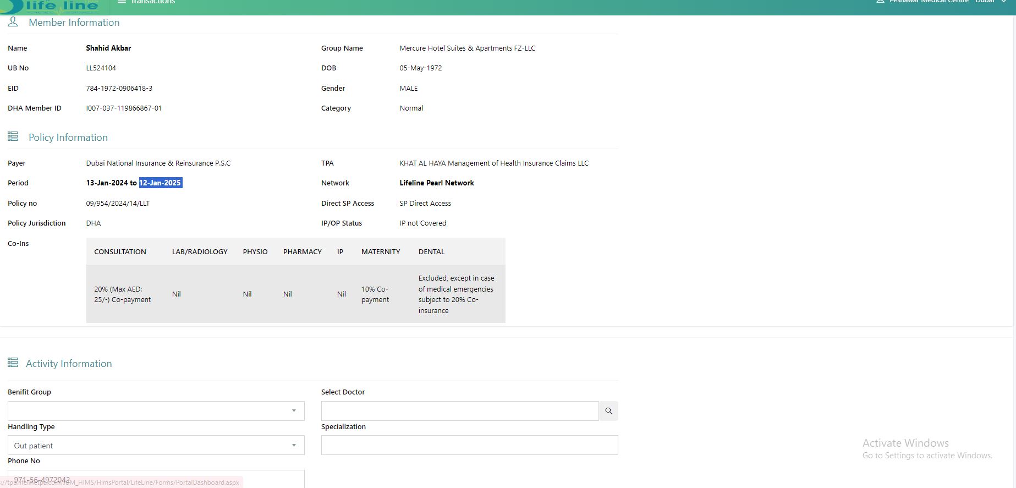Viewport: 1016px width, 488px height.
Task: Click the Lifeline Pearl Network value
Action: (x=436, y=183)
